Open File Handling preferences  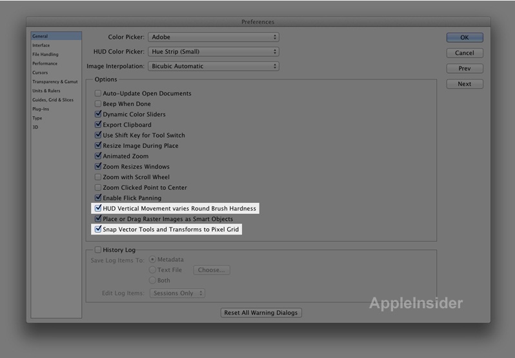pos(45,54)
